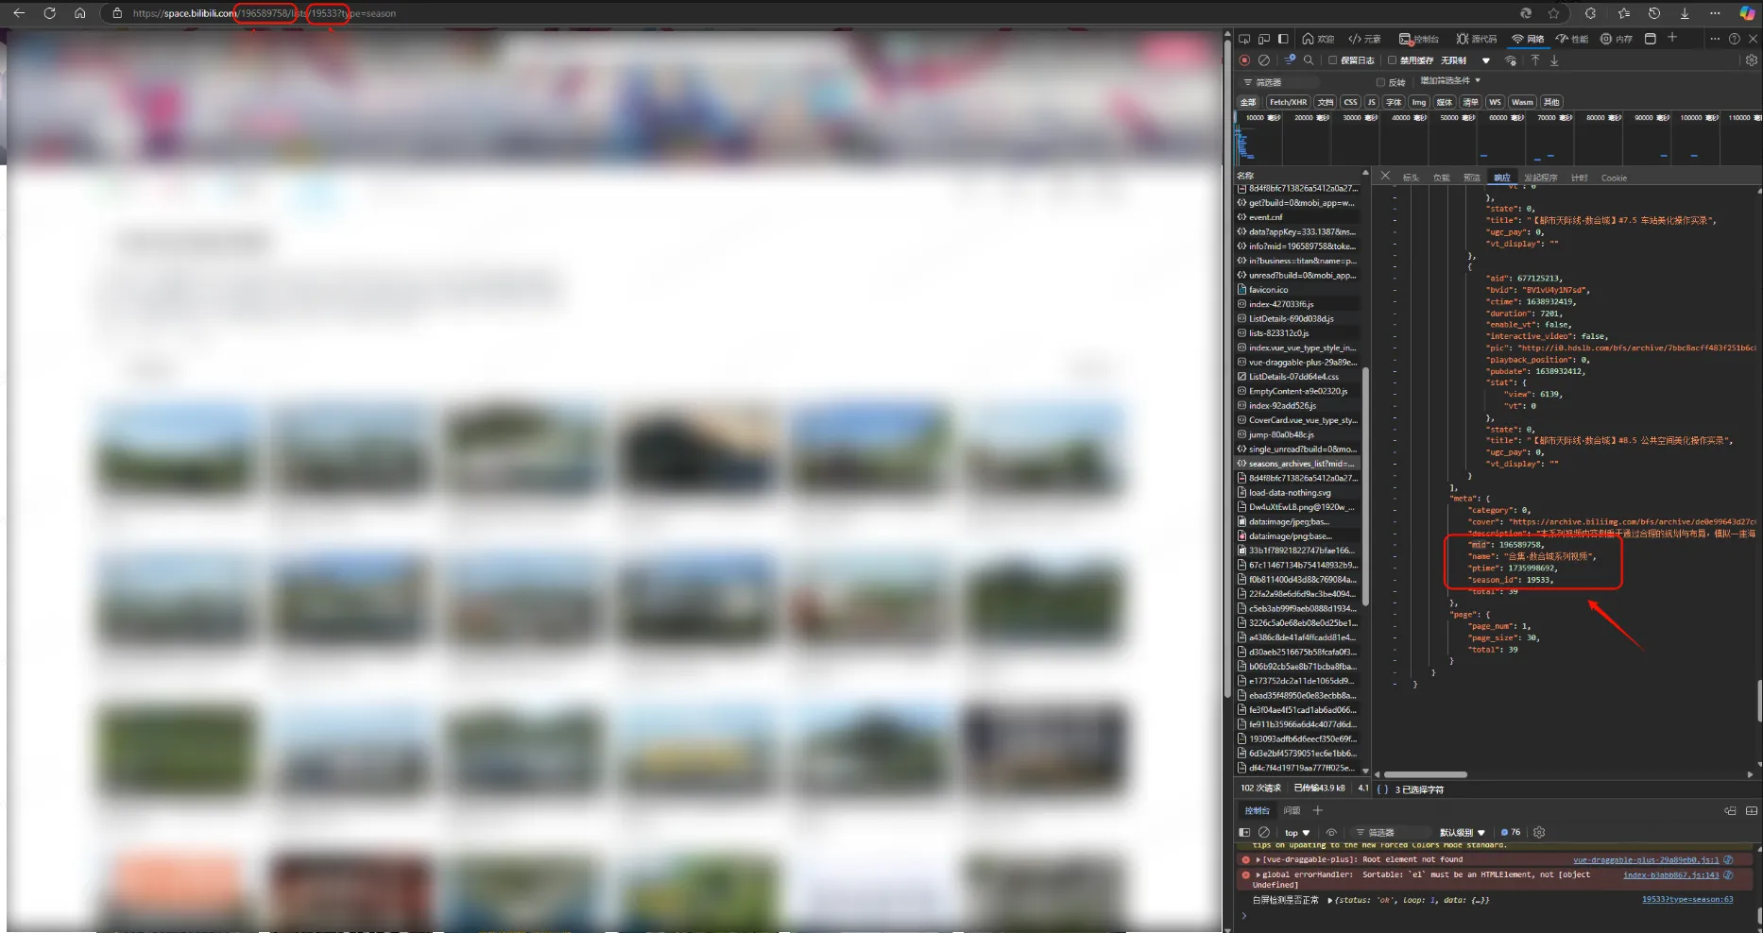This screenshot has height=933, width=1763.
Task: Filter requests by WS type
Action: point(1495,102)
